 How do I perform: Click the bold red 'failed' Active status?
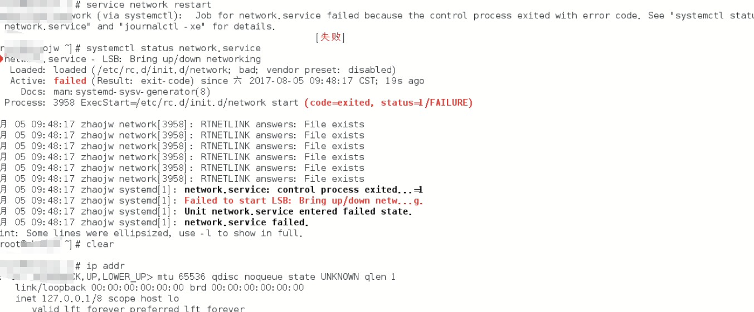click(70, 81)
